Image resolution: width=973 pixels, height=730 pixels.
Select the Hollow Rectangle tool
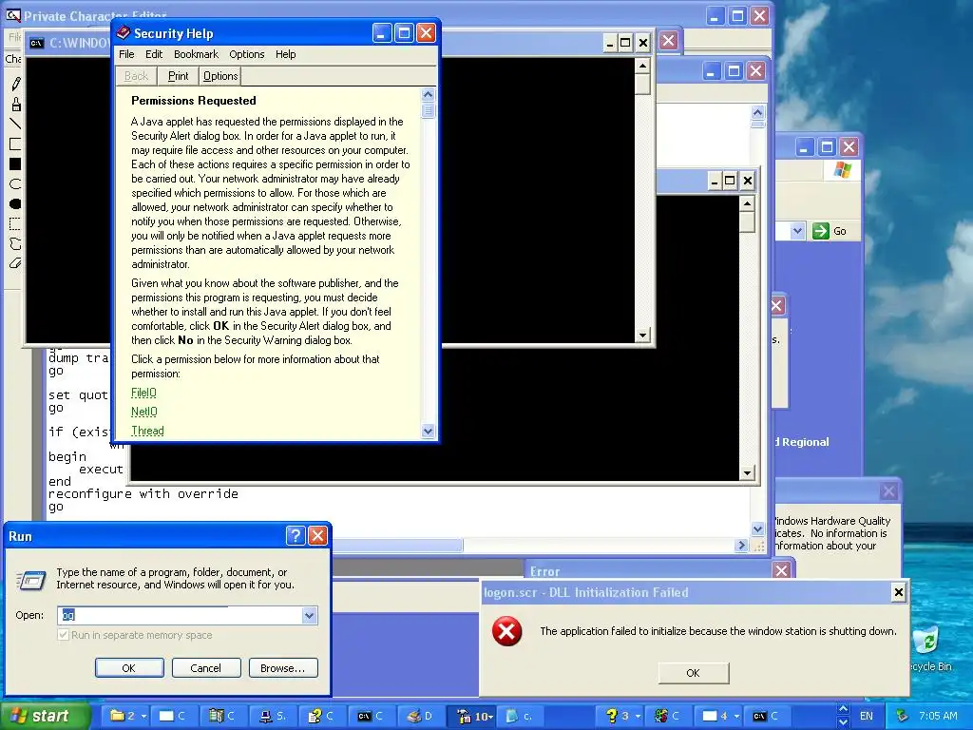pyautogui.click(x=15, y=144)
